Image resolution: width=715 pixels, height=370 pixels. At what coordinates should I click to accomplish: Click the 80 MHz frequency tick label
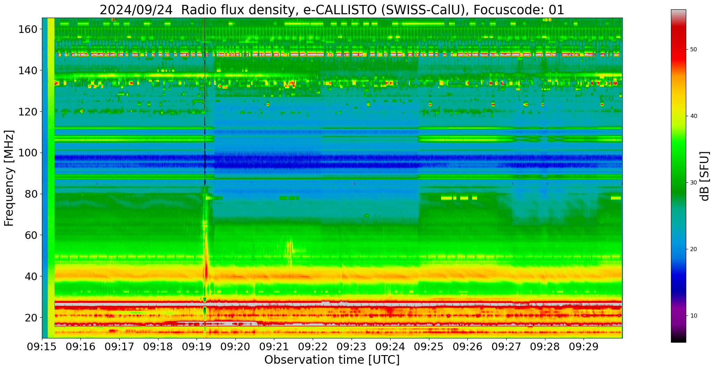point(31,194)
